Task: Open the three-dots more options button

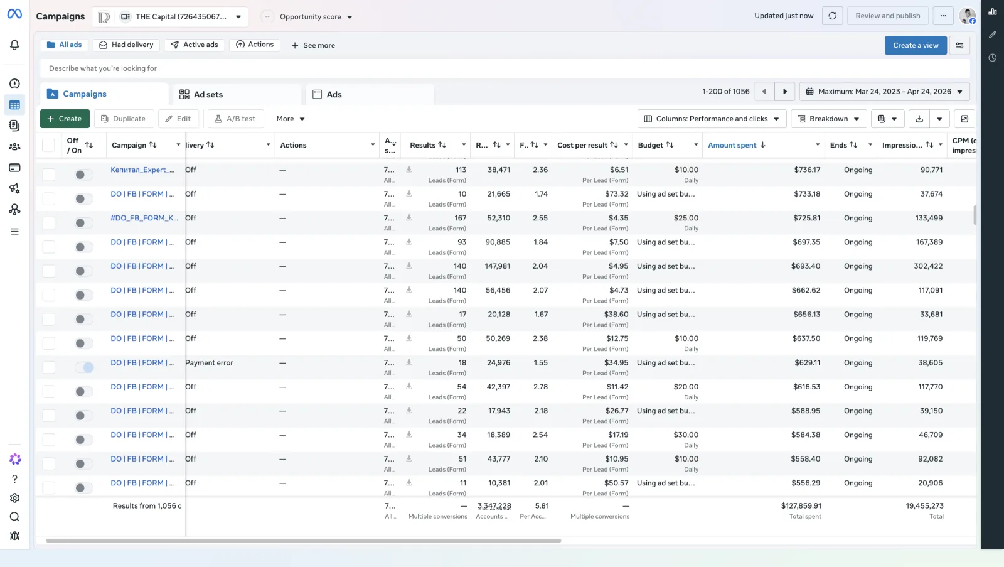Action: pos(943,16)
